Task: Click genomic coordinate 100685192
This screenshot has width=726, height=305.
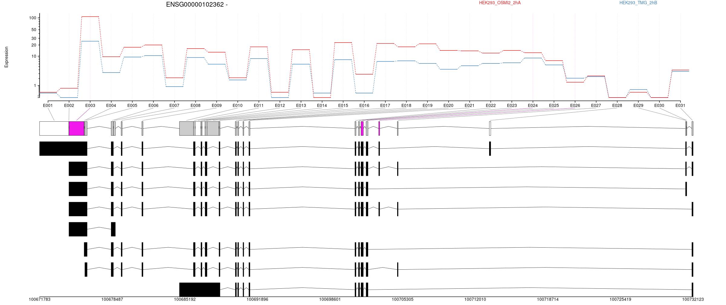Action: pos(185,300)
